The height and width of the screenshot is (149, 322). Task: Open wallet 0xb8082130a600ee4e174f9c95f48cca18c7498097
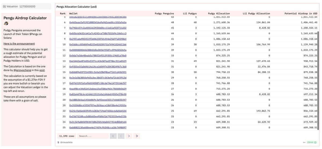point(98,128)
